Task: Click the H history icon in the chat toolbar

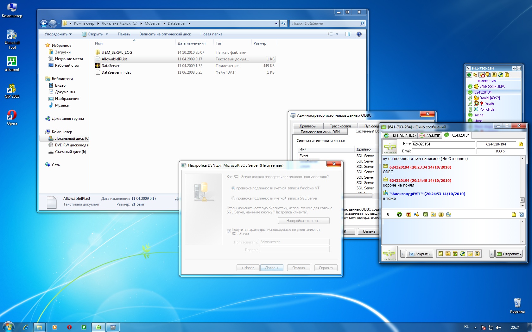Action: (x=441, y=214)
